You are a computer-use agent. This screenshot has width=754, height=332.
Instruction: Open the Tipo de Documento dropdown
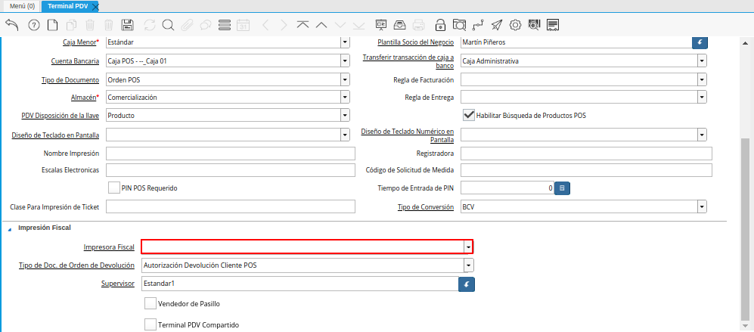[x=345, y=79]
